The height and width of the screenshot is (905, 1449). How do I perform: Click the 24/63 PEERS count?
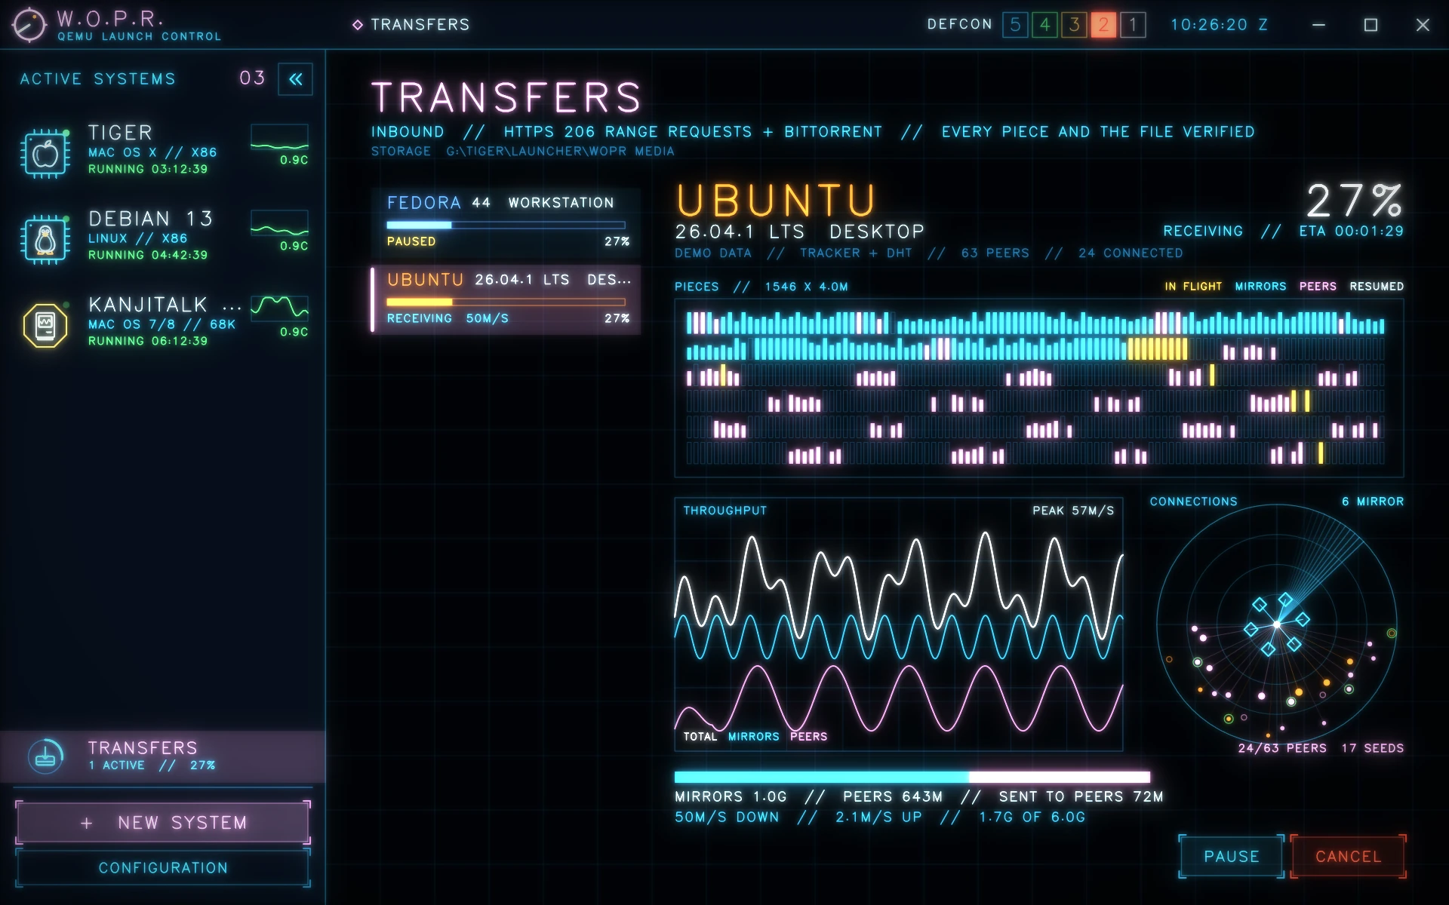pyautogui.click(x=1282, y=748)
